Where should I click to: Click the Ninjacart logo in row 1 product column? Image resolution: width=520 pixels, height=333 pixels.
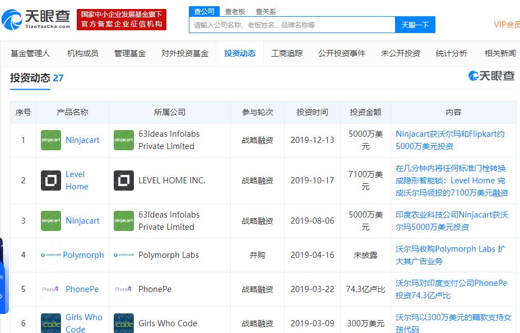[x=51, y=140]
